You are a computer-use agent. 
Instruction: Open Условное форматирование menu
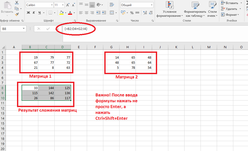pyautogui.click(x=170, y=9)
